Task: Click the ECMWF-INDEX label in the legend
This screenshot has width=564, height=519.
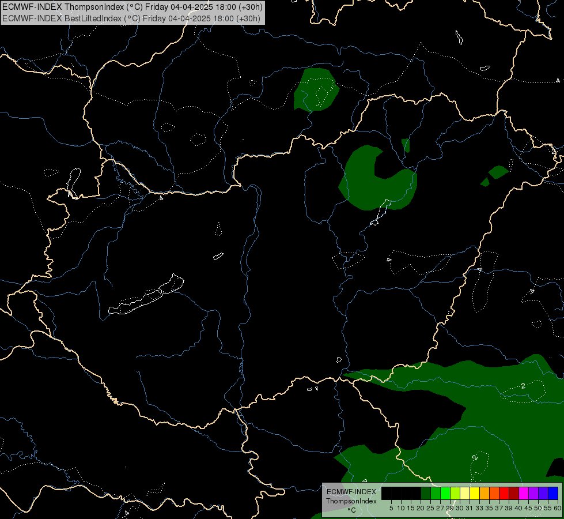Action: coord(351,492)
